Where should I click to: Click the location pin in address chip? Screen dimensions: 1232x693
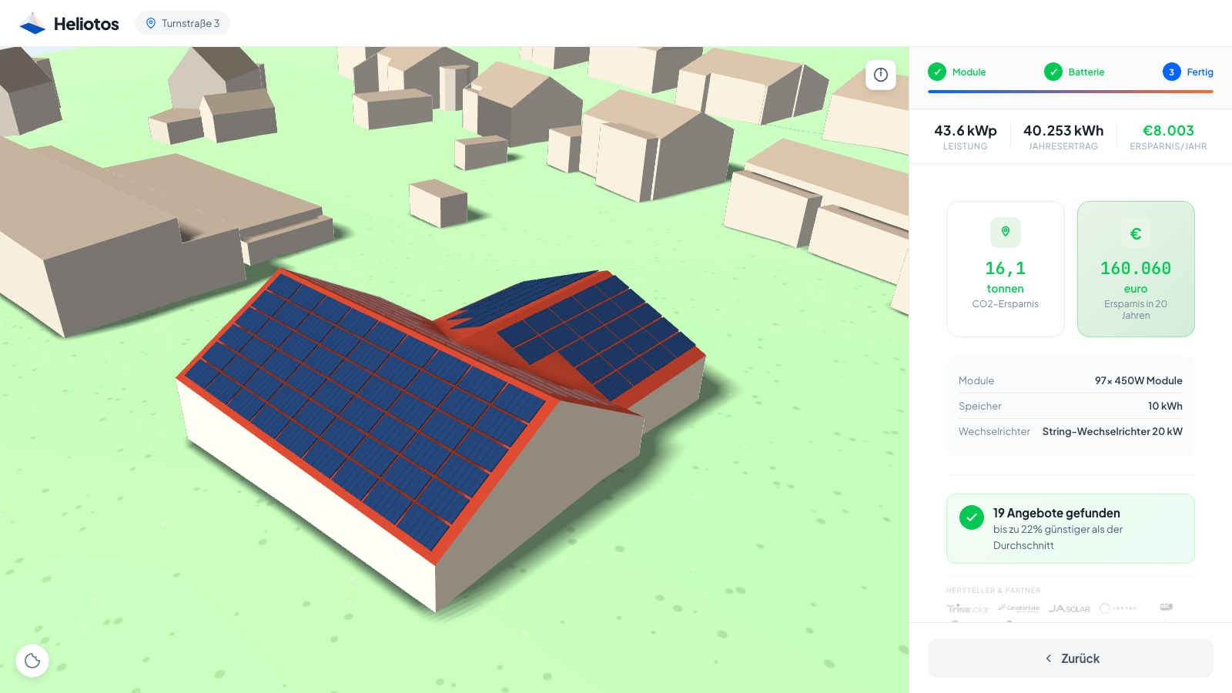click(151, 23)
